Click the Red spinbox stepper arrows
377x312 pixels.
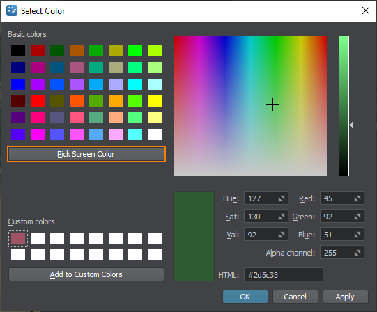357,198
